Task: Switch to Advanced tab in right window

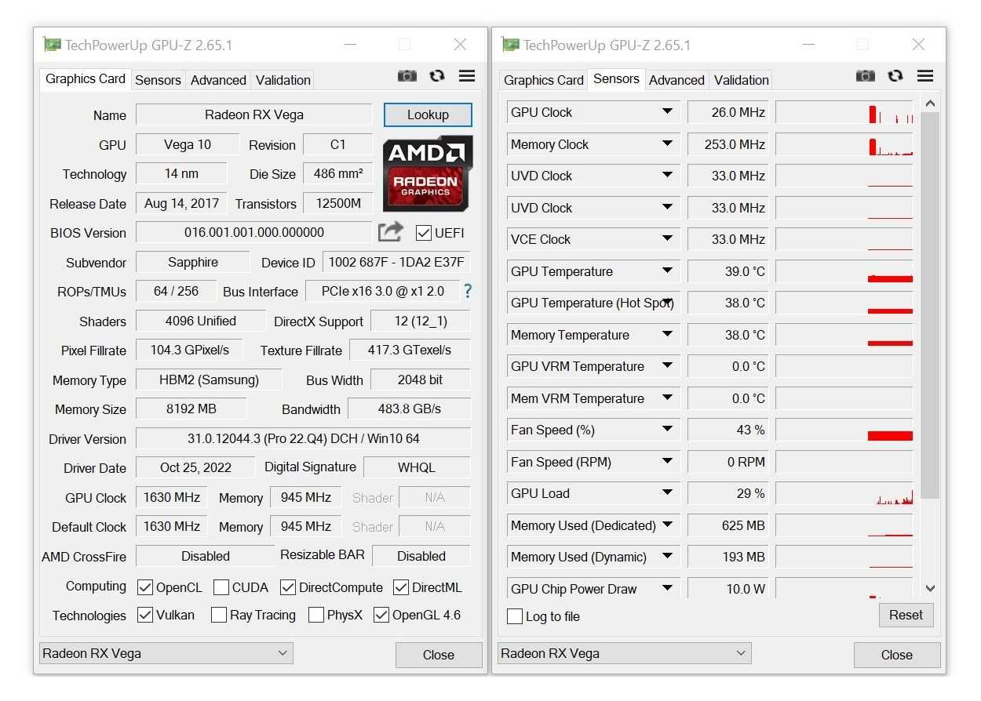Action: [x=676, y=80]
